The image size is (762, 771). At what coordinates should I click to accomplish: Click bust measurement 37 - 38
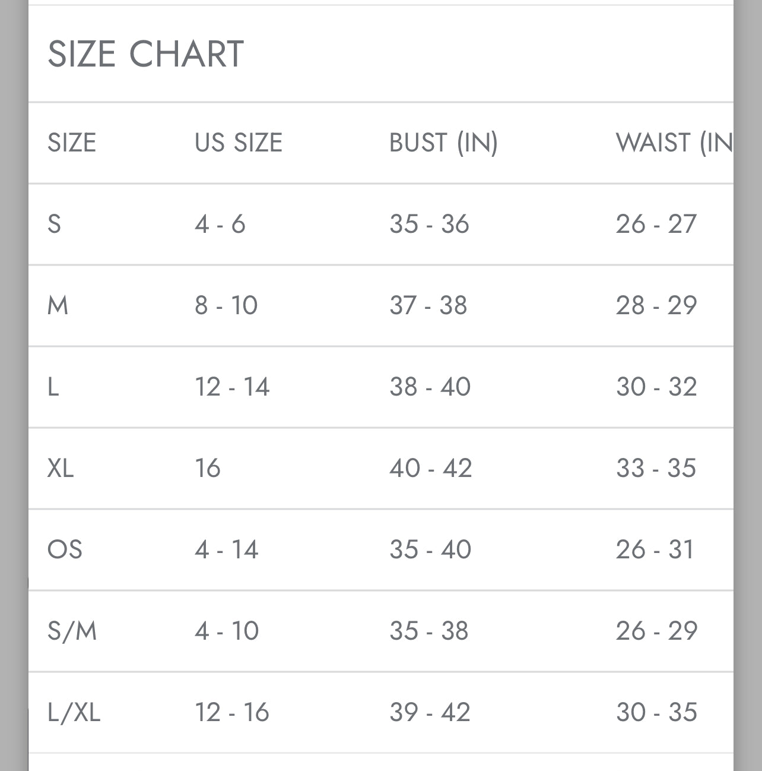click(x=428, y=305)
